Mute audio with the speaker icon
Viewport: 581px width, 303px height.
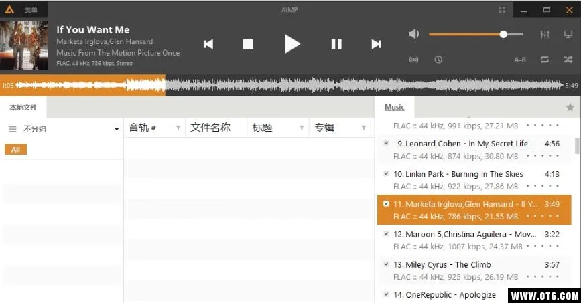click(413, 34)
